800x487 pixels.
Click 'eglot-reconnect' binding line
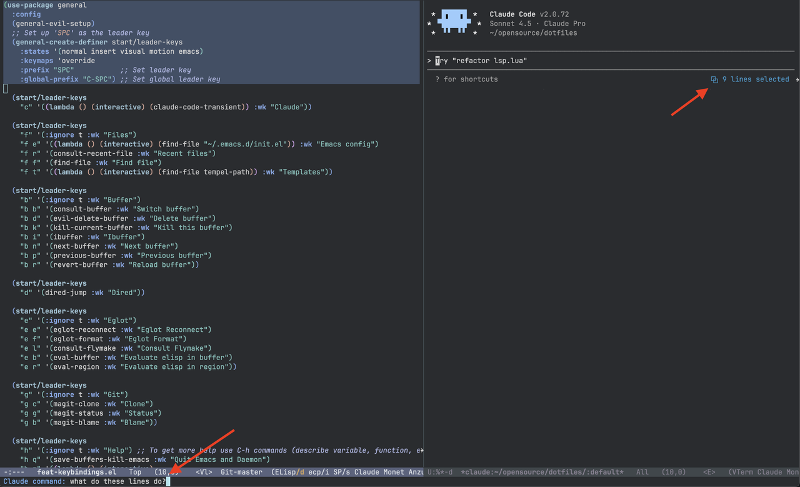pyautogui.click(x=116, y=329)
